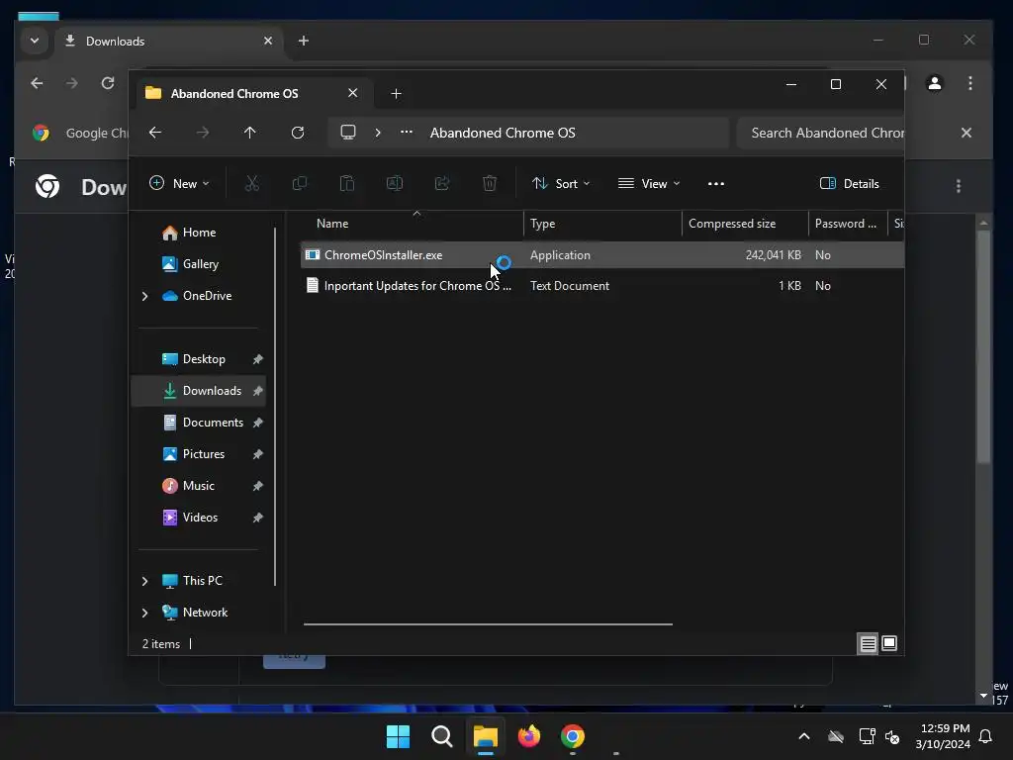Viewport: 1013px width, 760px height.
Task: Switch to details list view icon
Action: point(868,643)
